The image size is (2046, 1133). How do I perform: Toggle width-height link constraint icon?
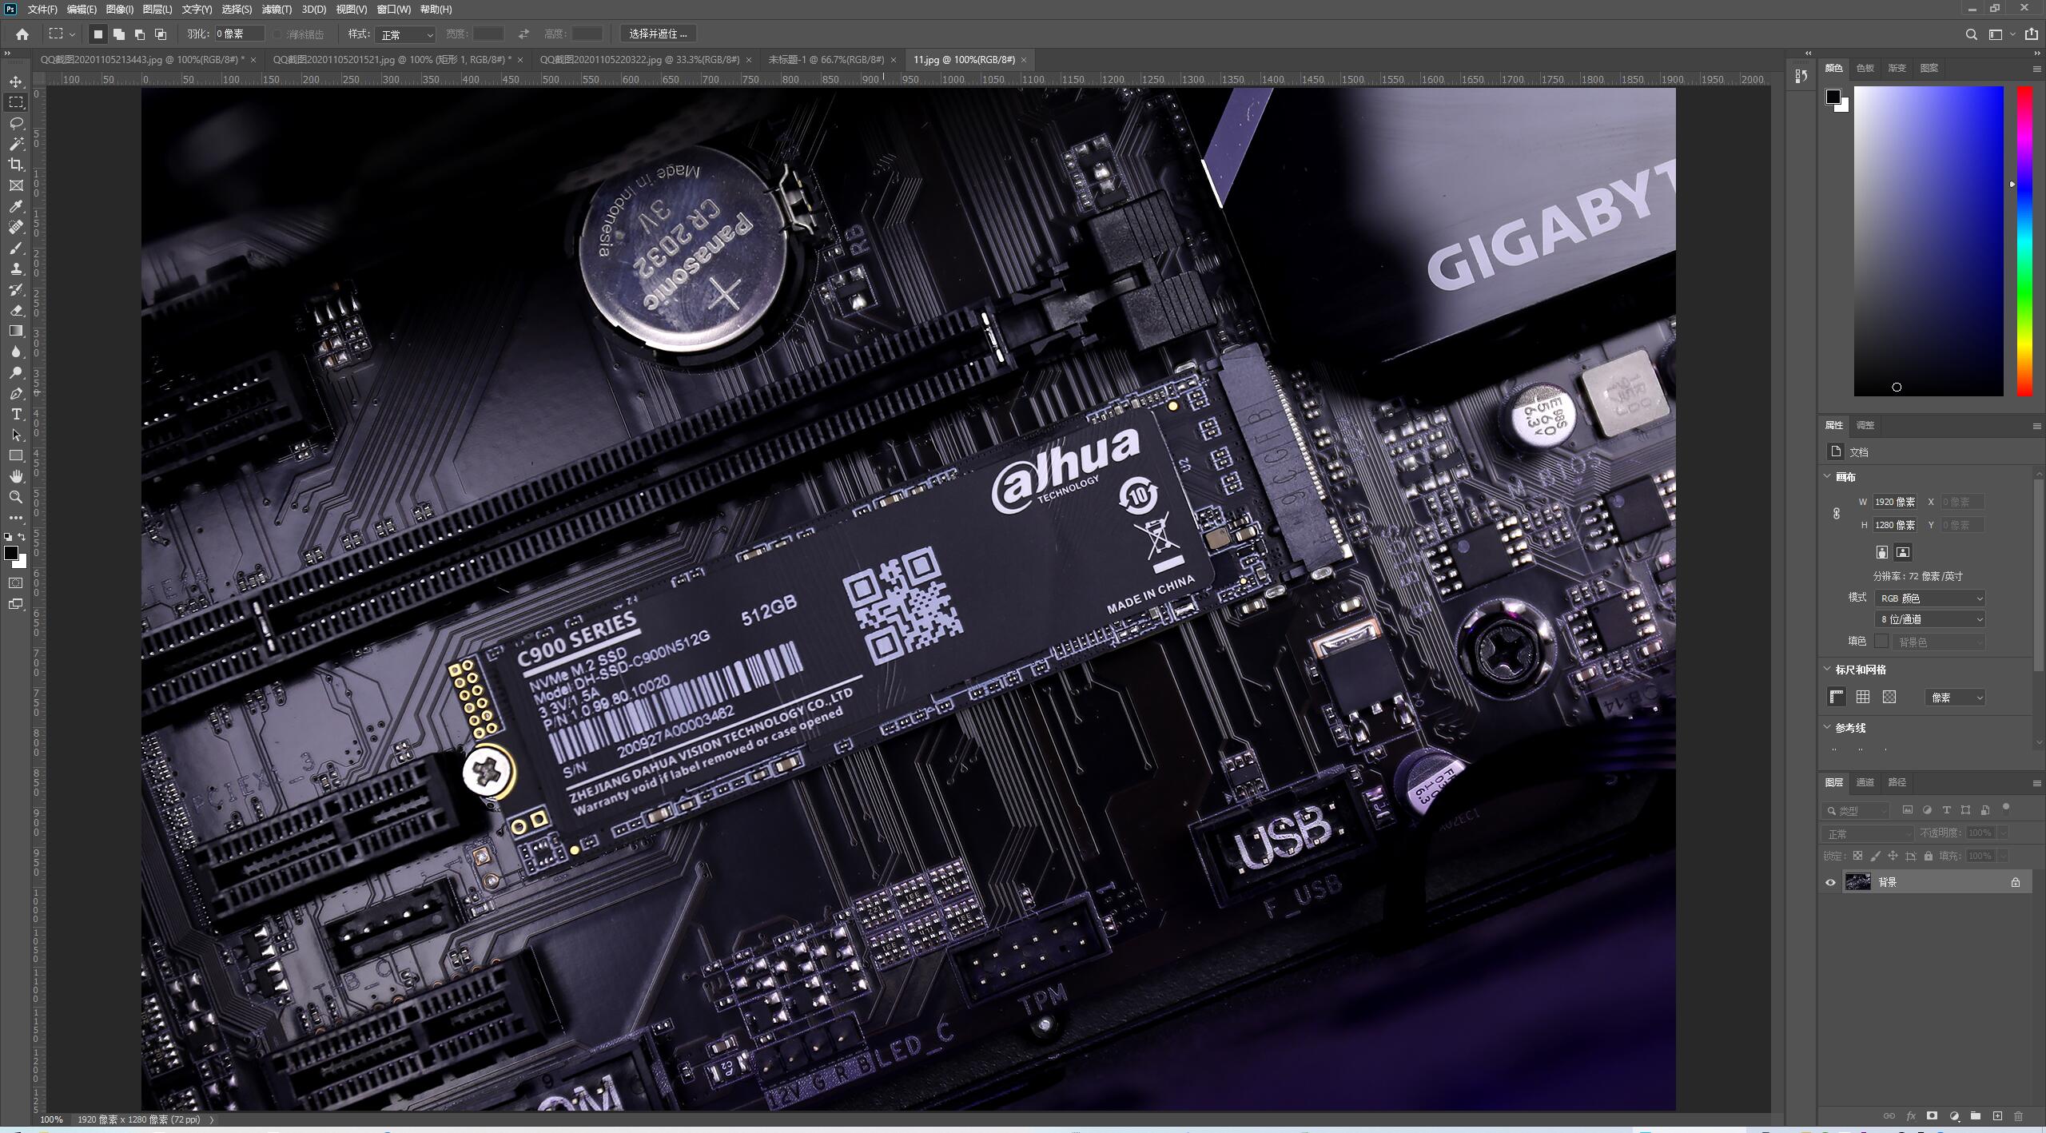tap(1837, 514)
